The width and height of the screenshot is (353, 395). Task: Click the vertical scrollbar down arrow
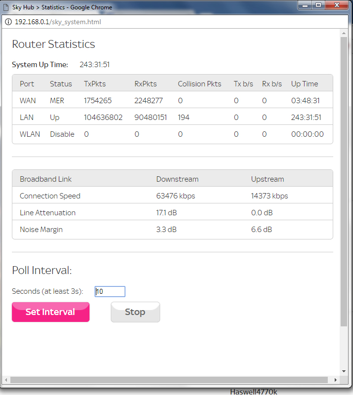(x=344, y=371)
